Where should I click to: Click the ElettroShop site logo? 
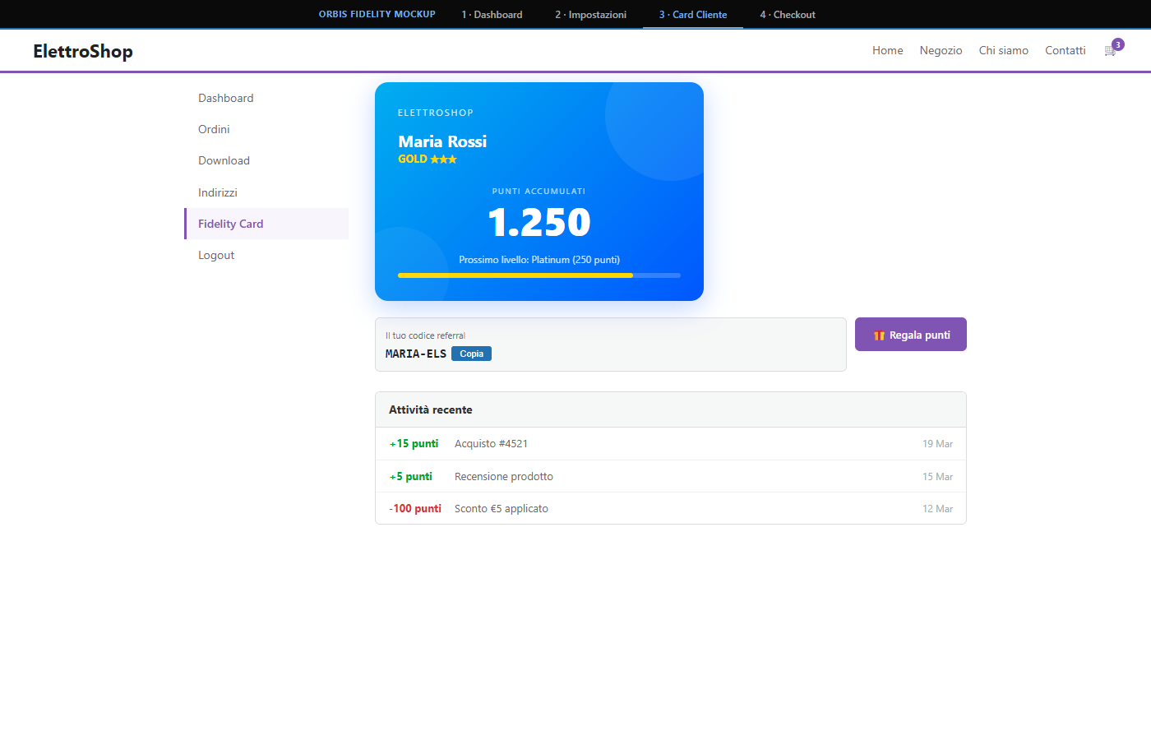tap(83, 51)
